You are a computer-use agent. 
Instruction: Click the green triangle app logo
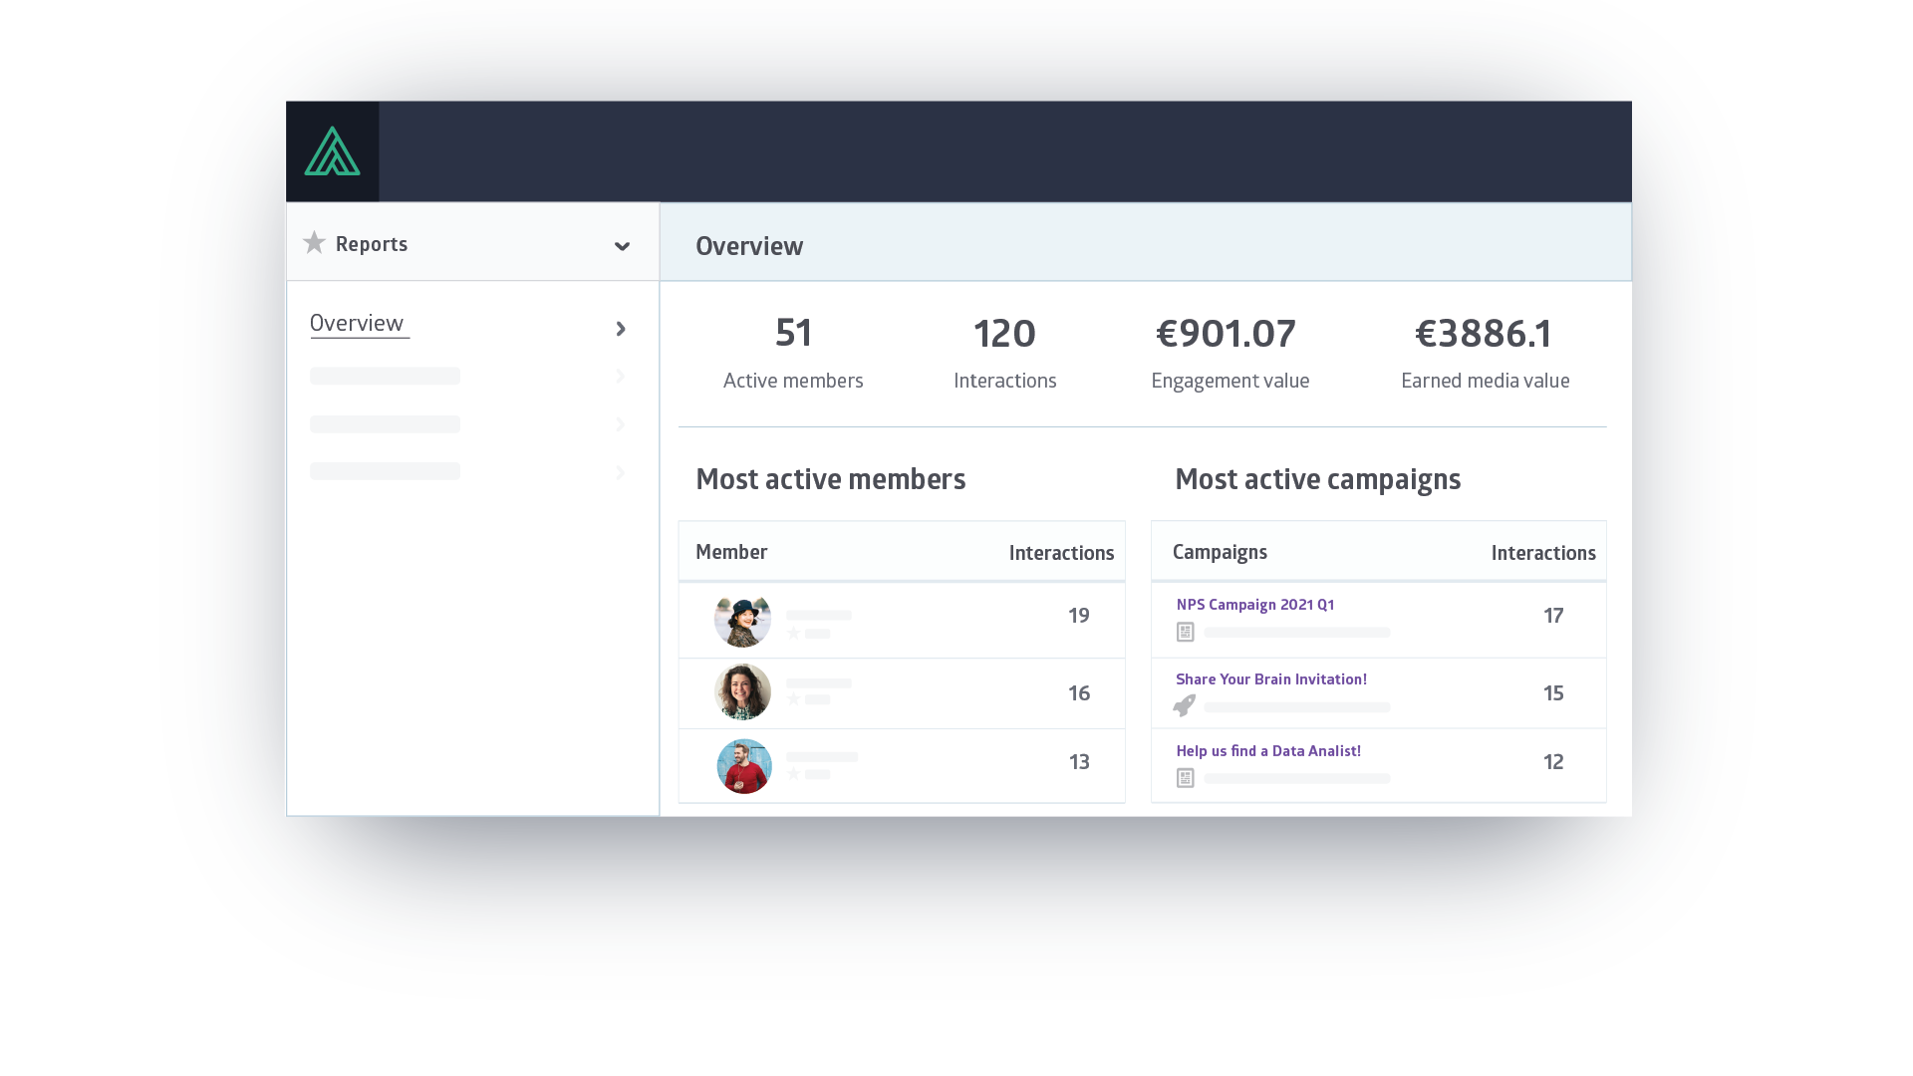click(x=333, y=151)
